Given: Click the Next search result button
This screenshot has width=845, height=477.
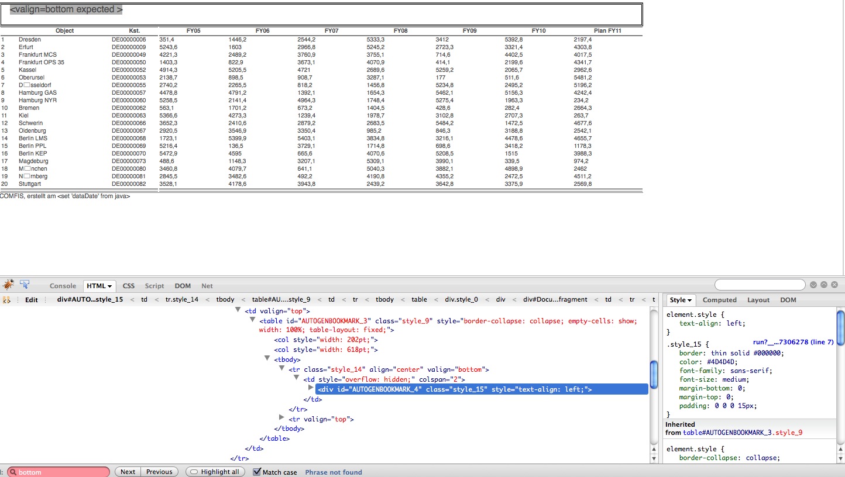Looking at the screenshot, I should 128,472.
